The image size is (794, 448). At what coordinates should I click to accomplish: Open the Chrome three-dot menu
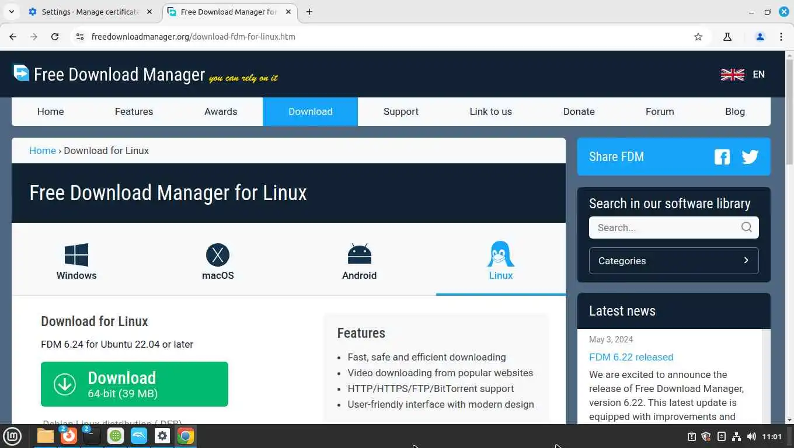(781, 37)
